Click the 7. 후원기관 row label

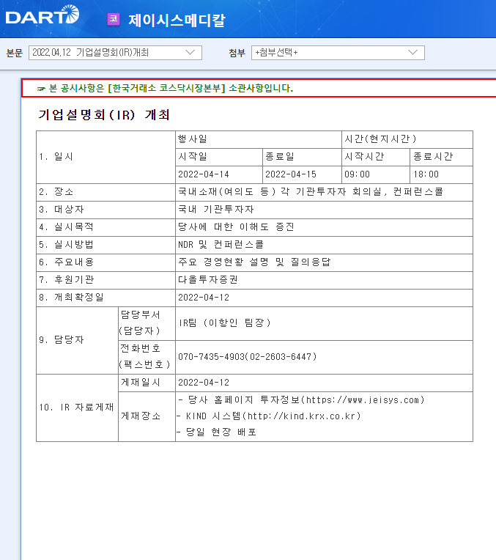click(106, 280)
